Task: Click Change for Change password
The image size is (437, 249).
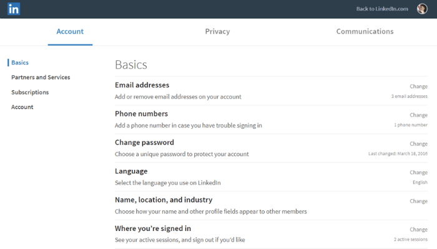Action: click(418, 144)
